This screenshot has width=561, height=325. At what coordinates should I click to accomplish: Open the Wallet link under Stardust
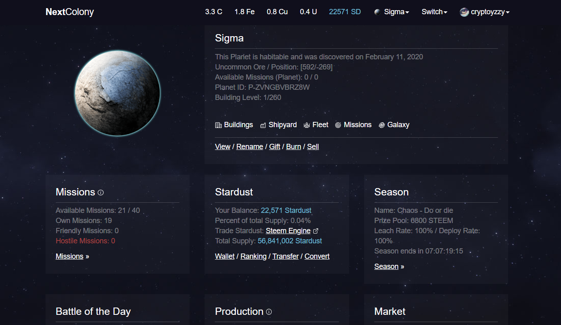click(x=225, y=256)
